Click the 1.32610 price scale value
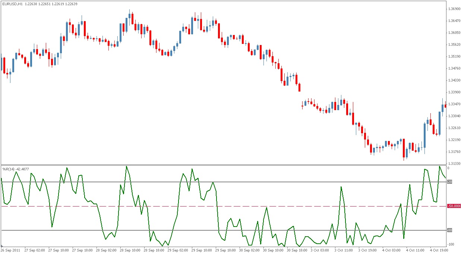 pyautogui.click(x=454, y=128)
